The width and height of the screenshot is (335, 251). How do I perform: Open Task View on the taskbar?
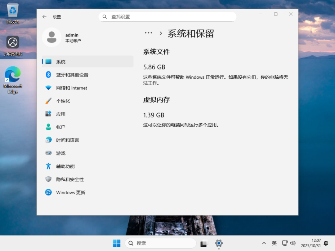tap(203, 243)
